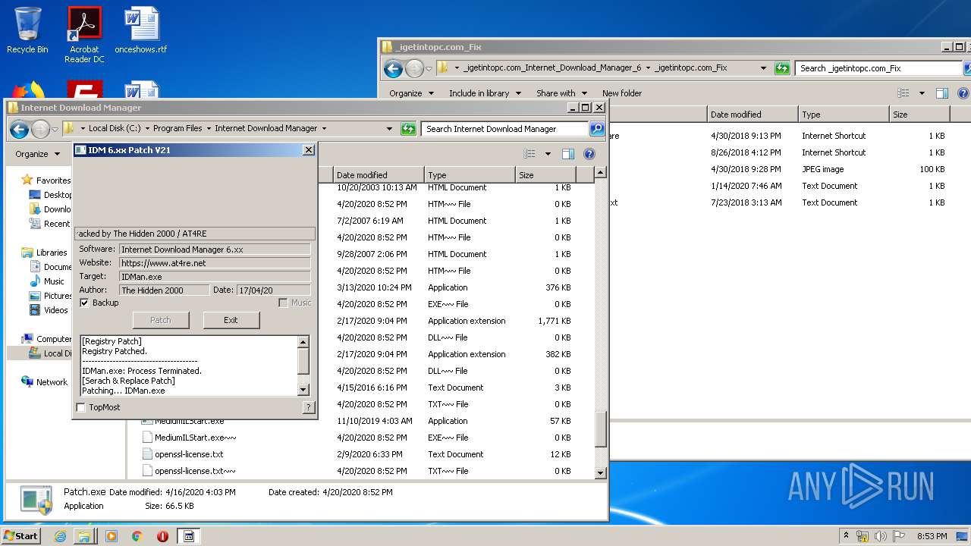
Task: Show hidden system tray icons
Action: 846,536
